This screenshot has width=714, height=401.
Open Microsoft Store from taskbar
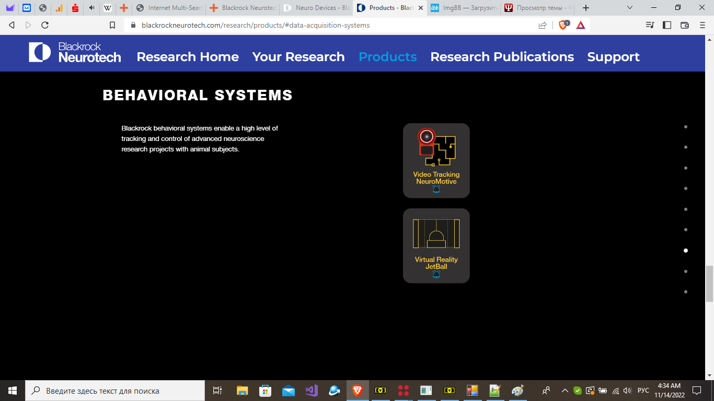point(265,391)
